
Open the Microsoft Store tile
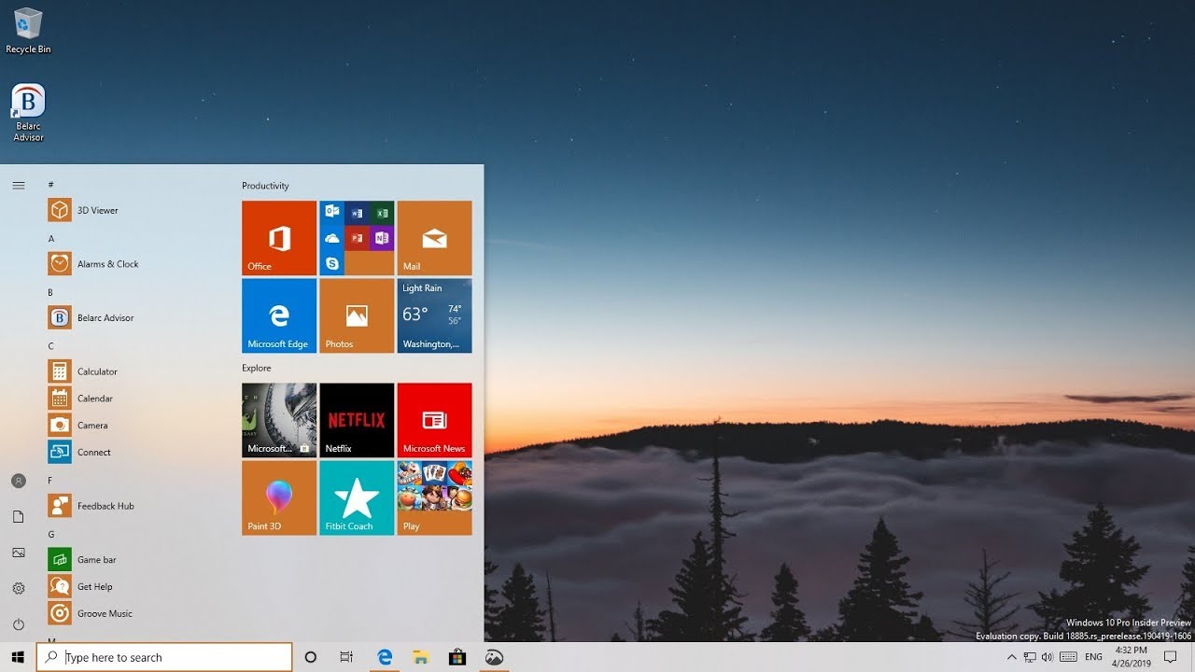pyautogui.click(x=279, y=420)
